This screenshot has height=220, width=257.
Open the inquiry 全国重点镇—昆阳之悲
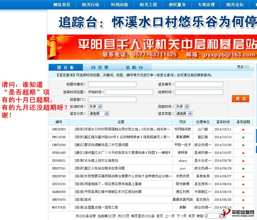pos(96,207)
